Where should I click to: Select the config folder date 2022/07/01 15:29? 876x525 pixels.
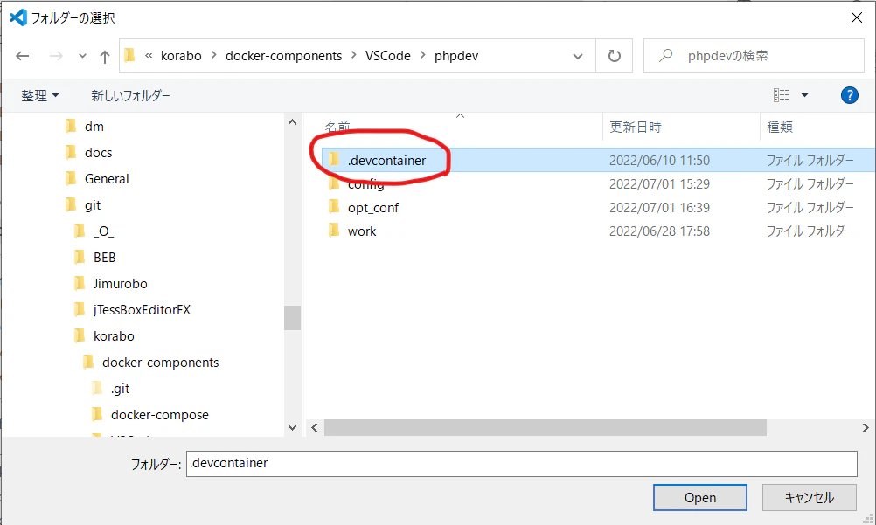pos(659,184)
